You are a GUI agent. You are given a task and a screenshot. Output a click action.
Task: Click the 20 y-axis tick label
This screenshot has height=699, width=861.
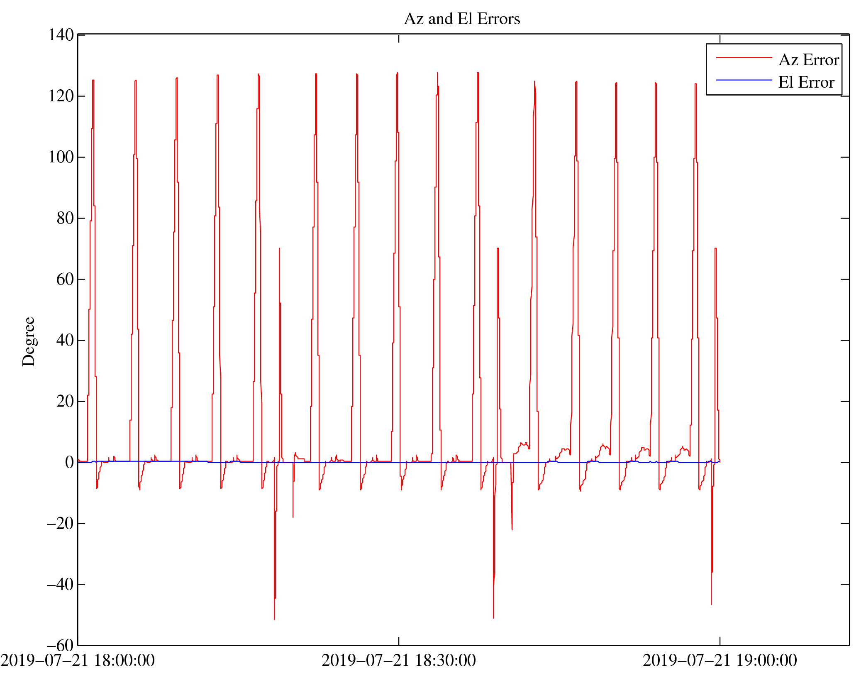(65, 401)
